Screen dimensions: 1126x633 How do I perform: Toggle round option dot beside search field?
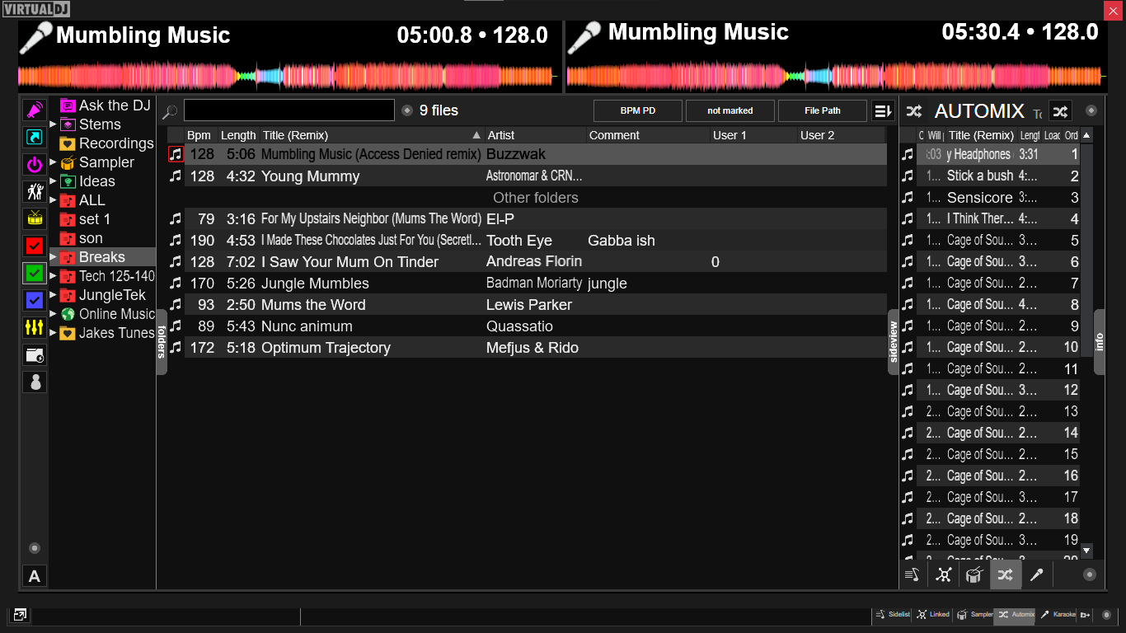coord(407,110)
